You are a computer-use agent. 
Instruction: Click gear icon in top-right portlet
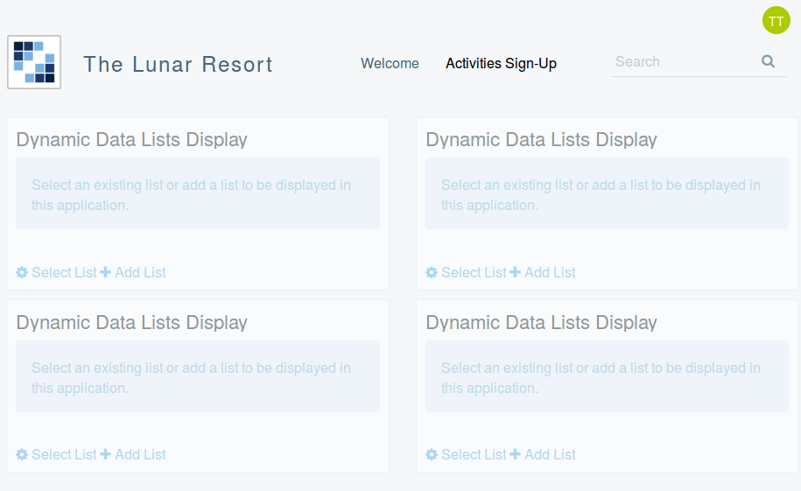(432, 272)
